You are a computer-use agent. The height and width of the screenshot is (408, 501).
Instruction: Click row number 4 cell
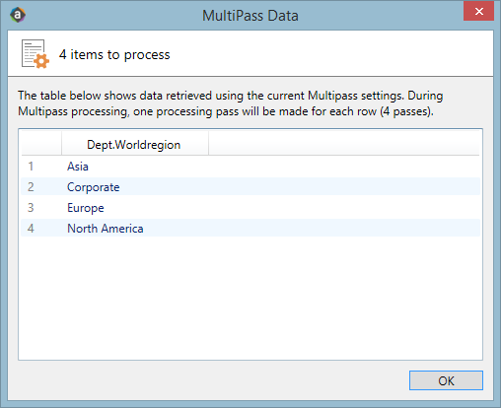click(31, 229)
